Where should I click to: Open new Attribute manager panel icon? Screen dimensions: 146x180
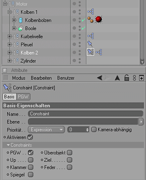(142, 78)
